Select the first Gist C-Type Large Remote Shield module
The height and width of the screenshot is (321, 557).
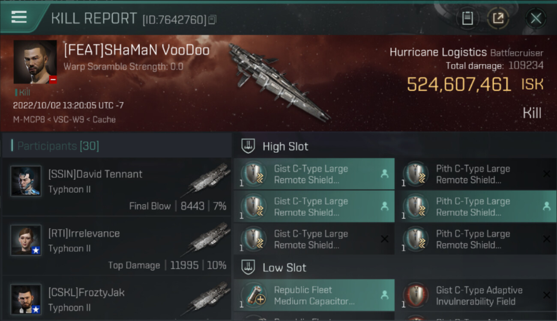(314, 174)
